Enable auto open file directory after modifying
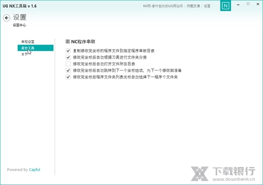This screenshot has width=263, height=185. (x=68, y=64)
